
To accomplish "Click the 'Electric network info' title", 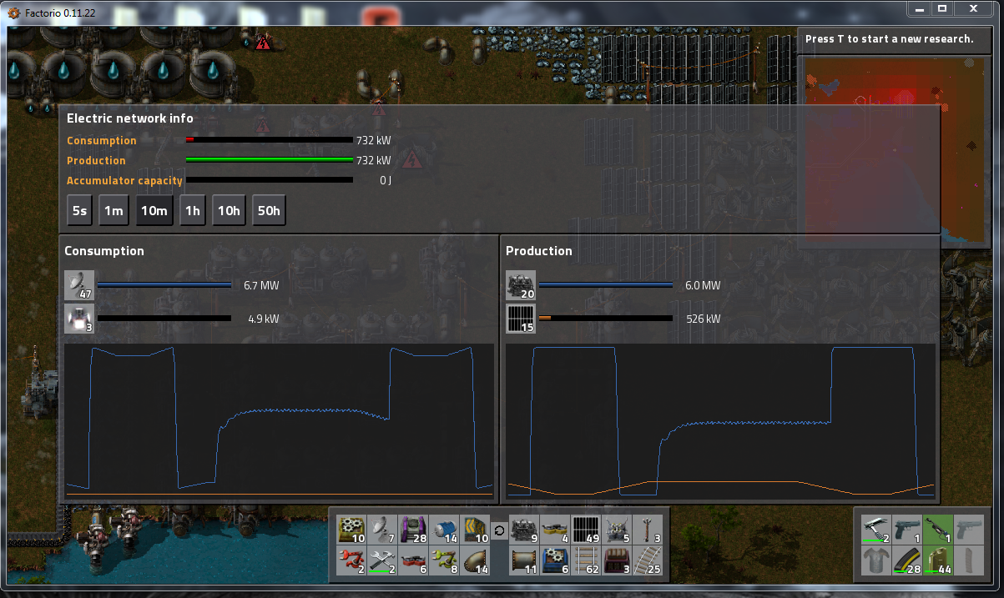I will pyautogui.click(x=129, y=118).
